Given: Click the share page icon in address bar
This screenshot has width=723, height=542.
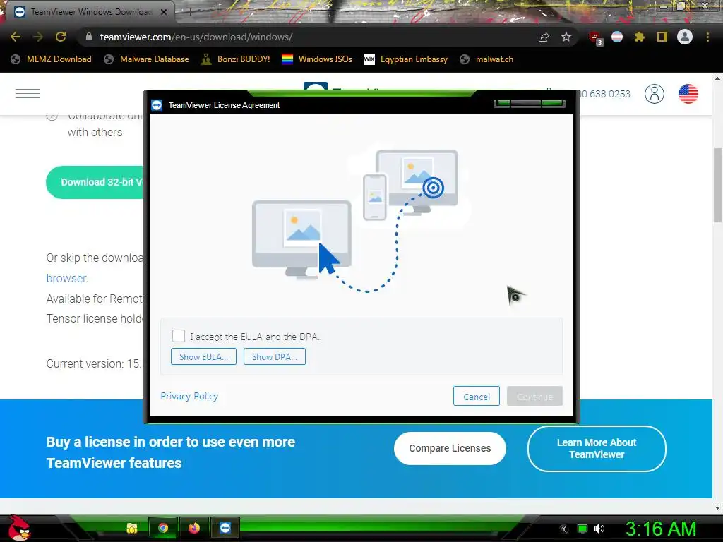Looking at the screenshot, I should [544, 37].
